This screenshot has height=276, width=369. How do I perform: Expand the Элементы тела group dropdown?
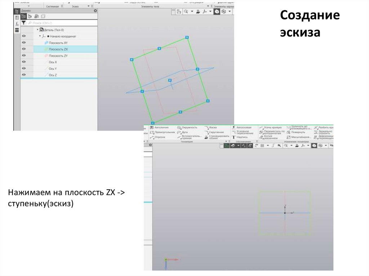click(x=208, y=6)
